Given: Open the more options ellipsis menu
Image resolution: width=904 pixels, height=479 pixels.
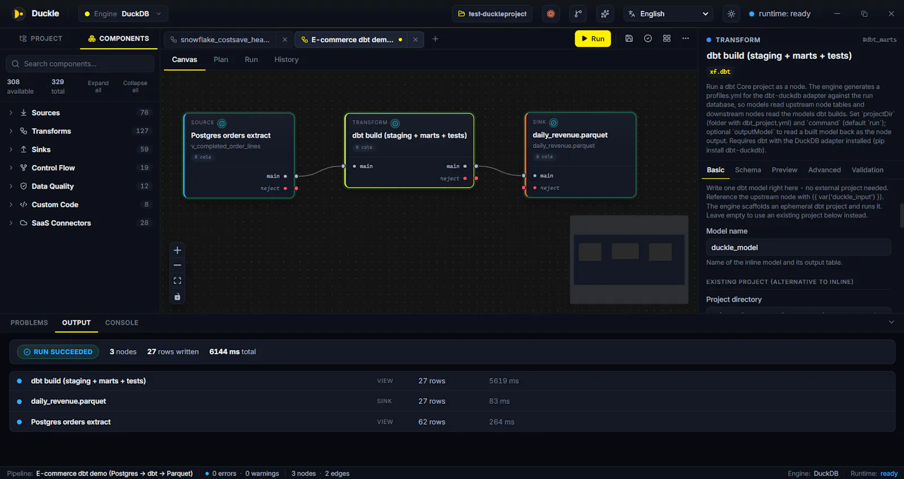Looking at the screenshot, I should tap(685, 38).
